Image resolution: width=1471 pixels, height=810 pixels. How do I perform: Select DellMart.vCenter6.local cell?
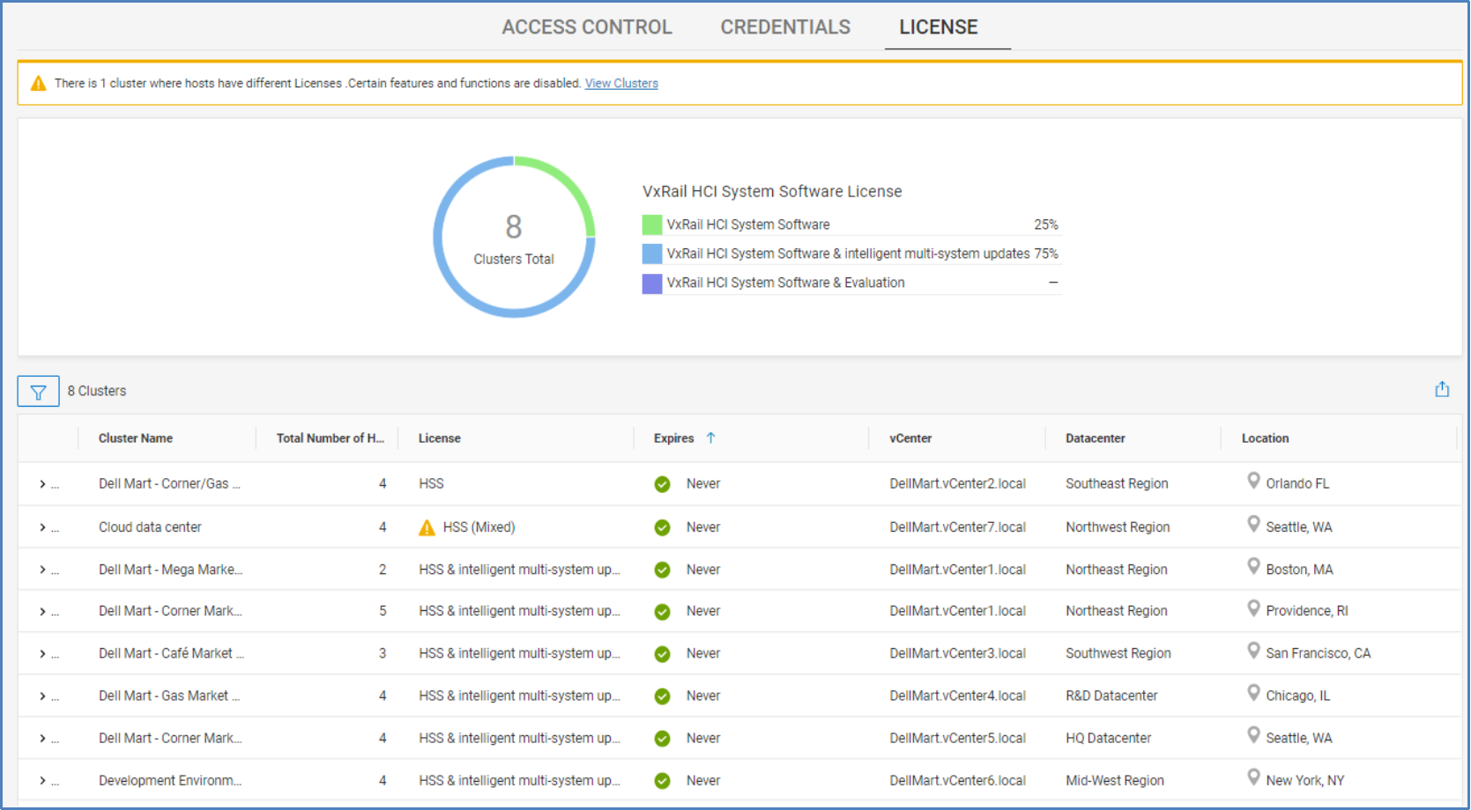pos(957,781)
